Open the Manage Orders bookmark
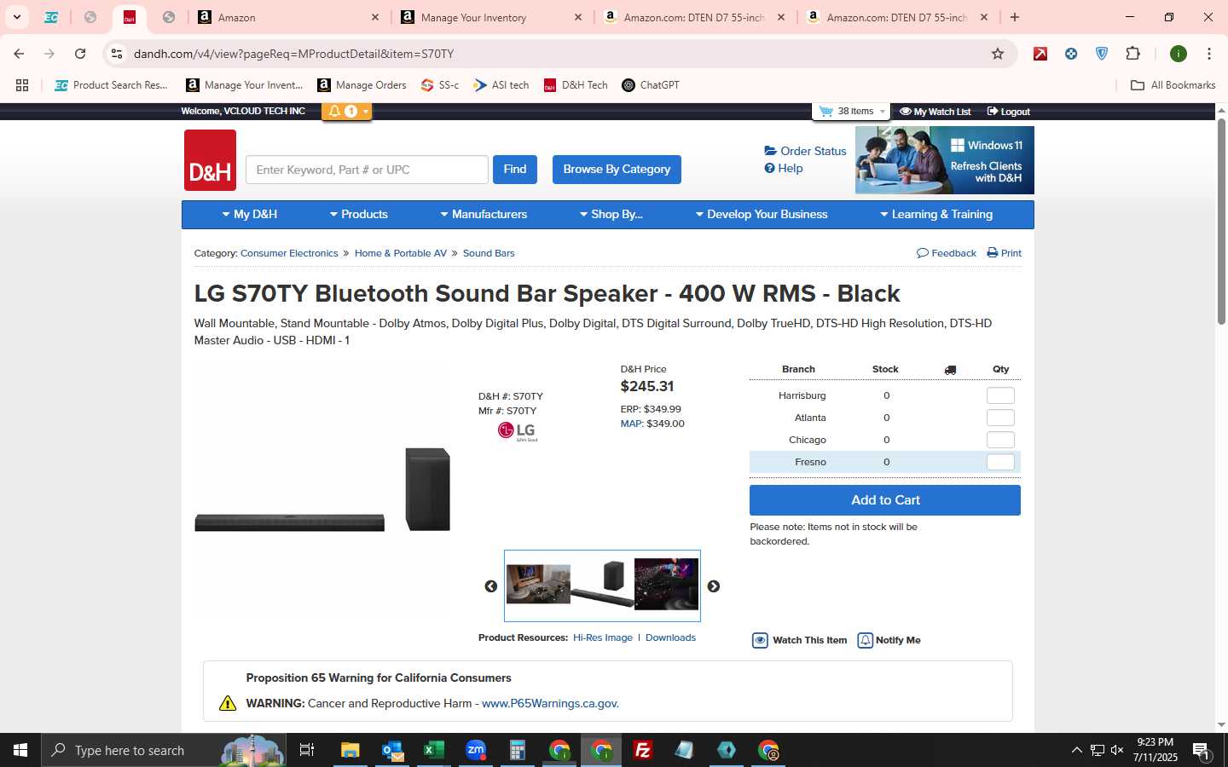Image resolution: width=1228 pixels, height=767 pixels. [x=362, y=85]
